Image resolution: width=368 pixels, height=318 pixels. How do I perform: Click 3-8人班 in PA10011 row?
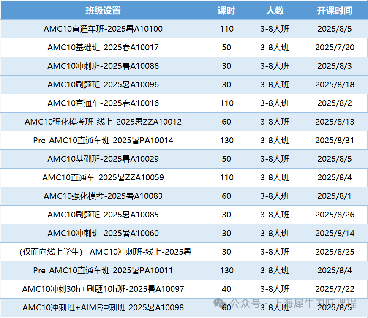click(275, 270)
